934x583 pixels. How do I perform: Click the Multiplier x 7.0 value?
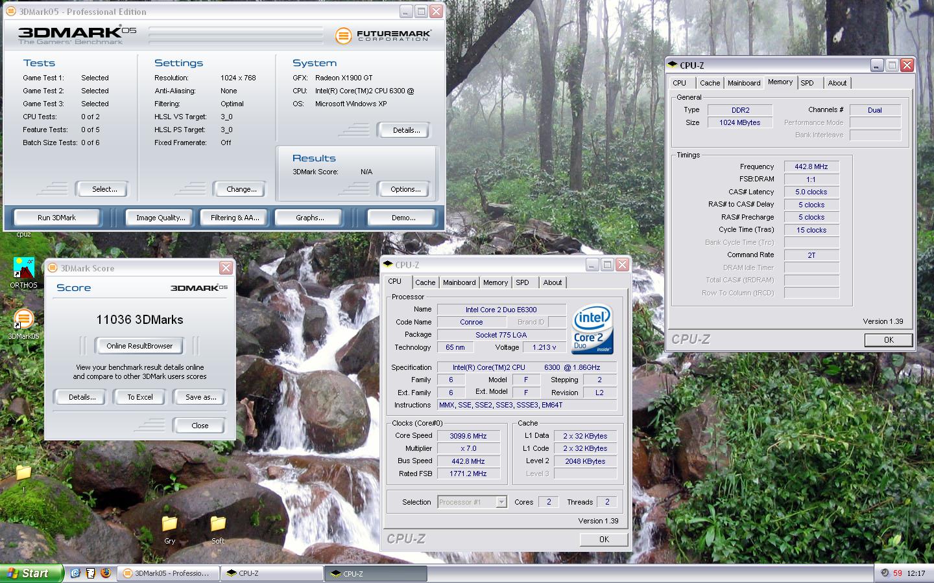pos(468,448)
